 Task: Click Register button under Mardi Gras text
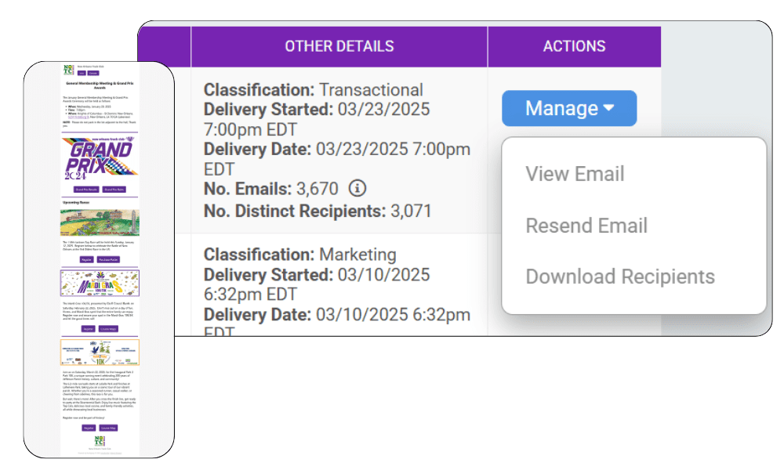point(88,329)
